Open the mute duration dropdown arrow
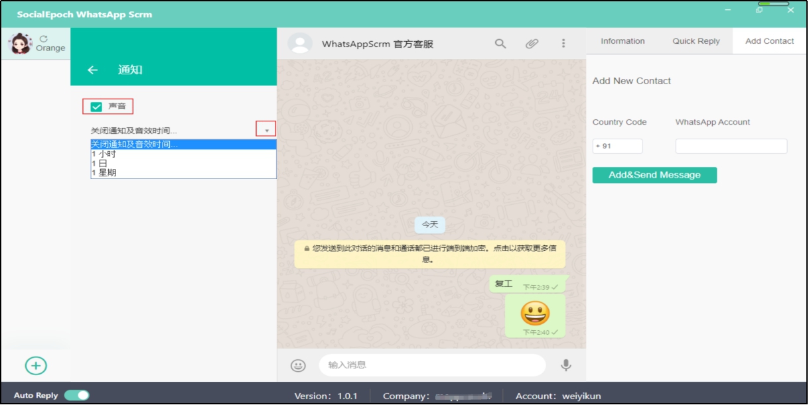This screenshot has height=405, width=809. point(266,130)
